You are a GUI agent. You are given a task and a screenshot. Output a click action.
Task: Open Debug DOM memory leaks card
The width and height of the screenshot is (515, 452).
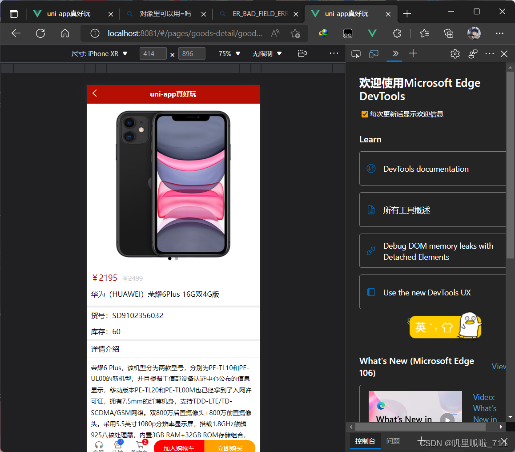[433, 251]
